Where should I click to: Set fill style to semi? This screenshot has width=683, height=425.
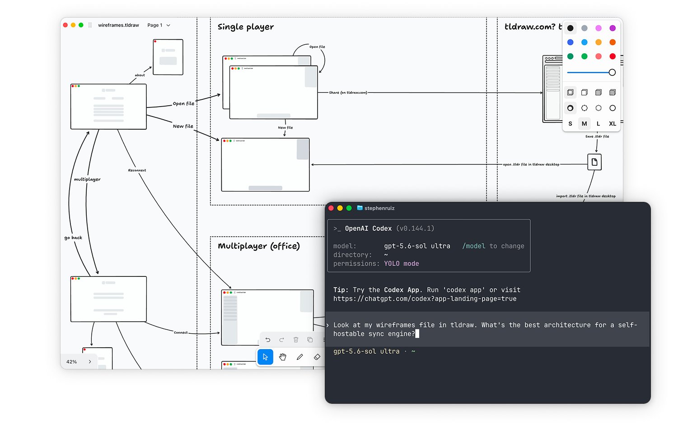pyautogui.click(x=585, y=93)
